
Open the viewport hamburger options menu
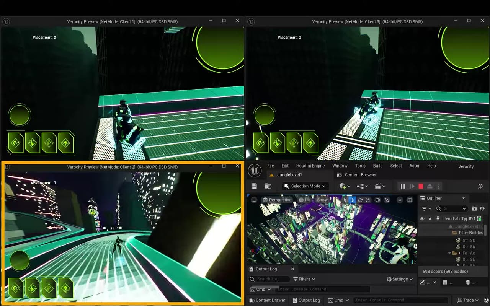(x=254, y=200)
